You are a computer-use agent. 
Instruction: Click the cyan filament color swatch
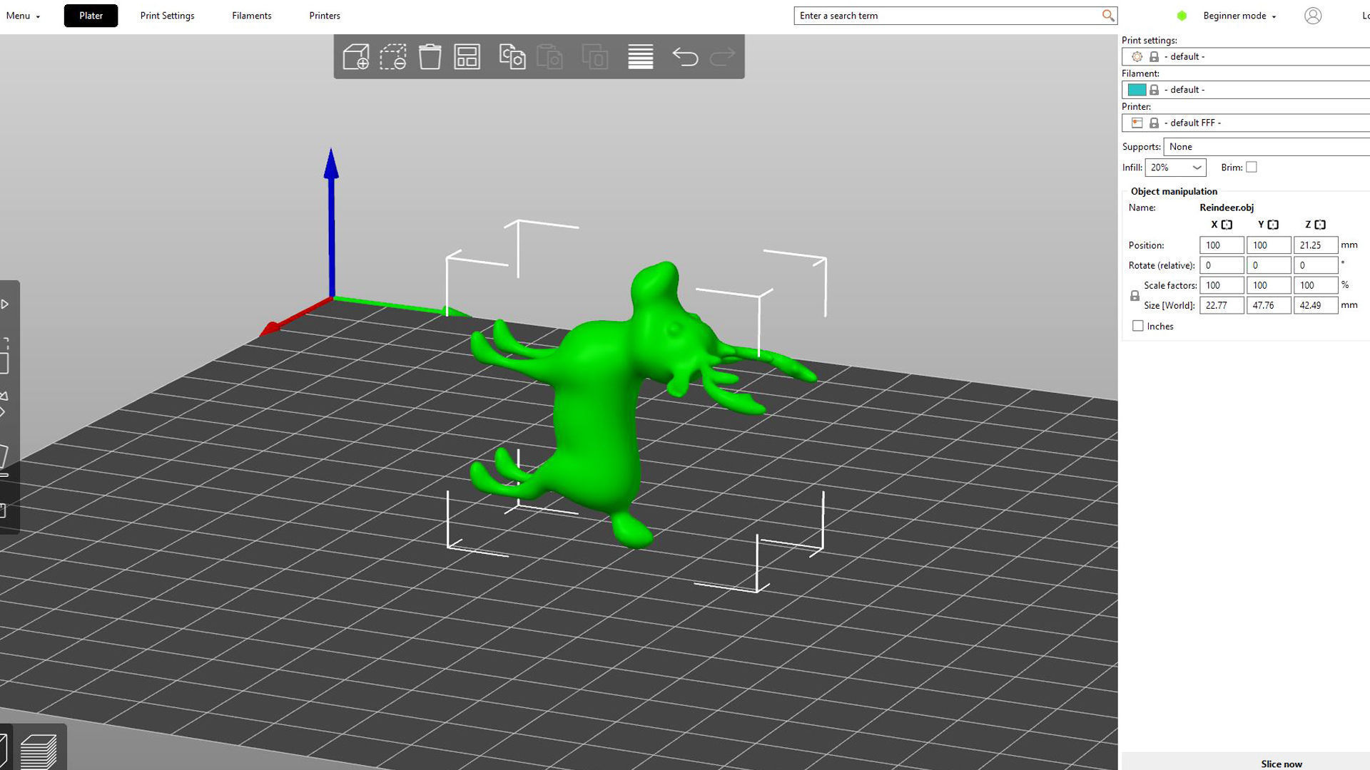(x=1137, y=90)
